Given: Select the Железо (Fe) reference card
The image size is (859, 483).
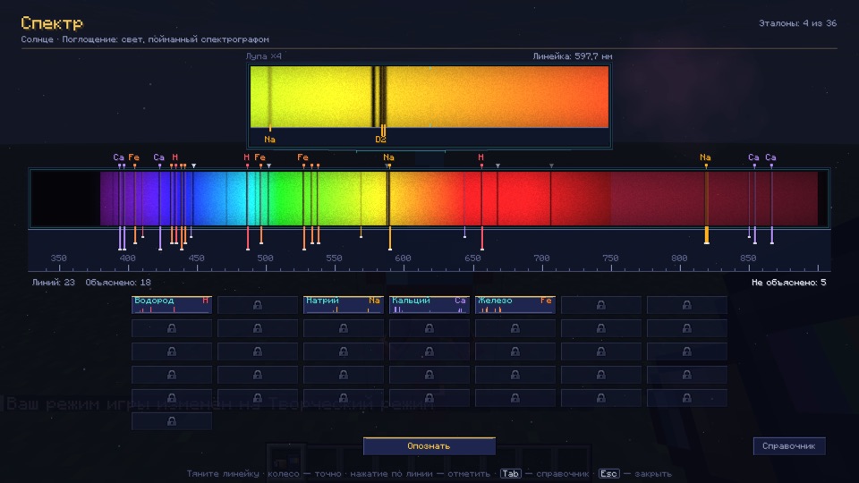Looking at the screenshot, I should [x=515, y=305].
